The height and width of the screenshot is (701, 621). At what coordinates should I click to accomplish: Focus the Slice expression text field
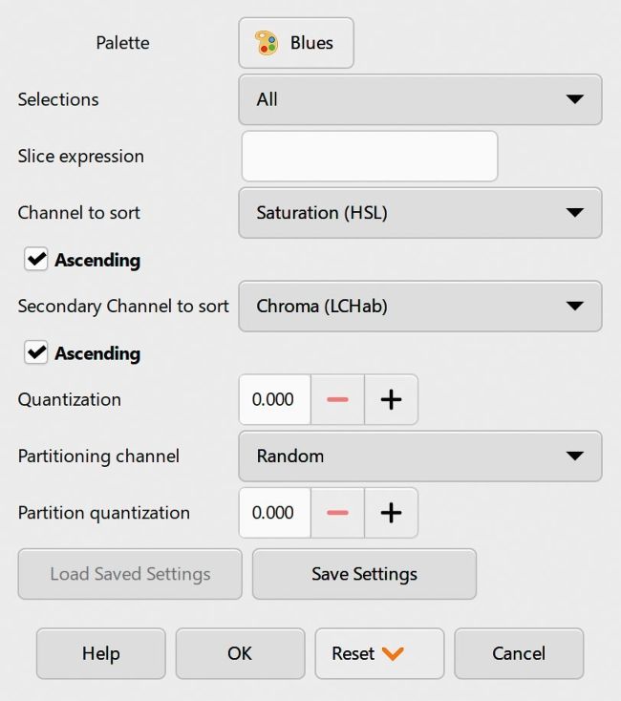[x=370, y=156]
